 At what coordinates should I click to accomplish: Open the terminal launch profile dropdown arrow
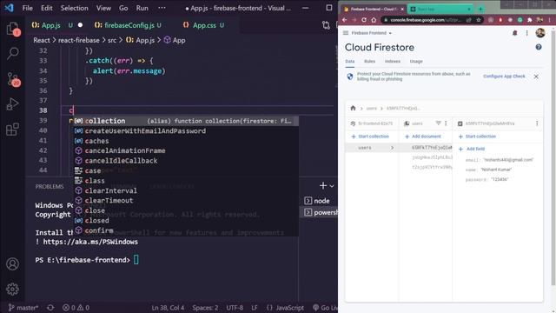click(x=332, y=186)
